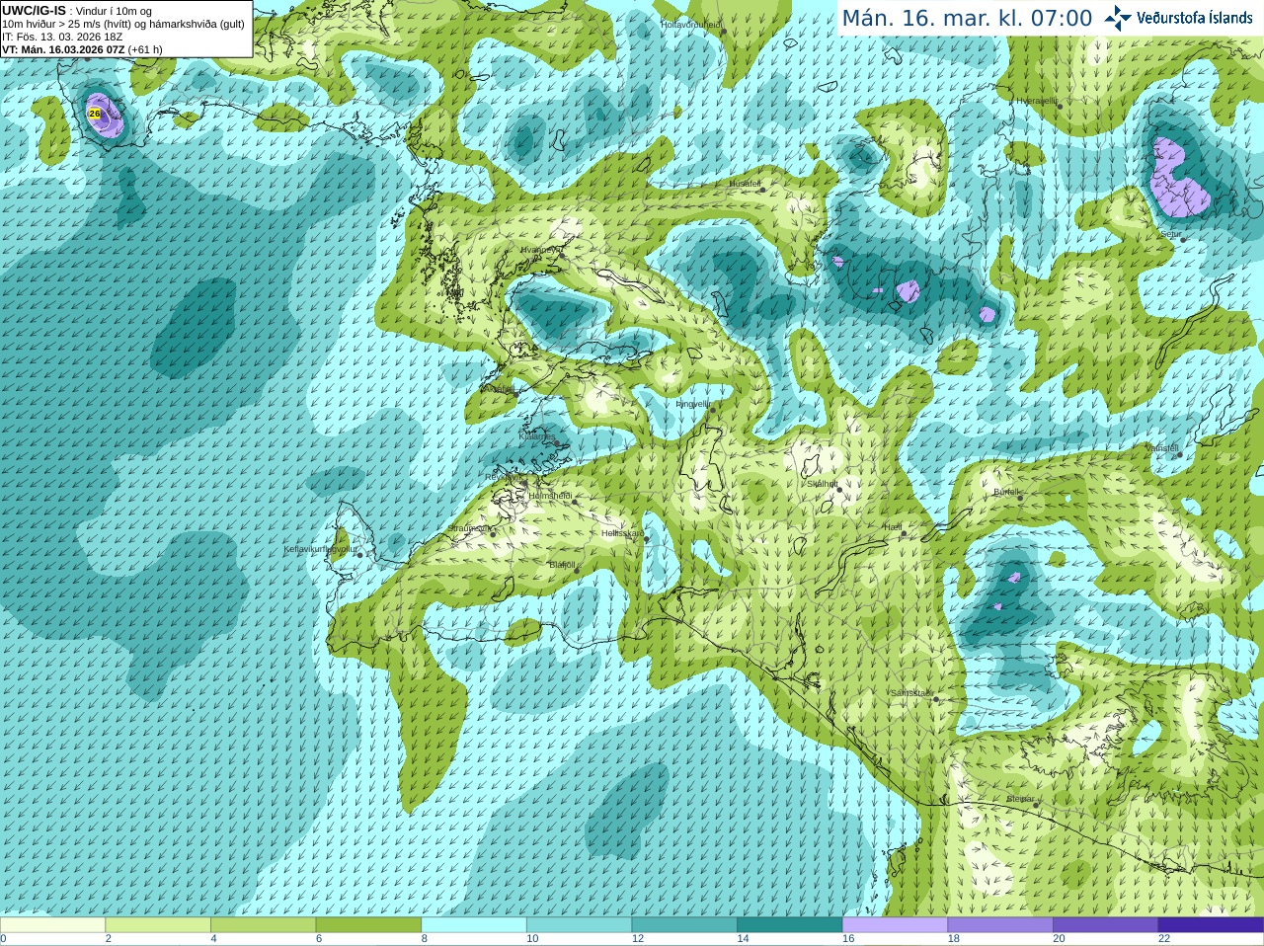Click the Reykjavík station label
This screenshot has width=1264, height=946.
click(x=503, y=477)
